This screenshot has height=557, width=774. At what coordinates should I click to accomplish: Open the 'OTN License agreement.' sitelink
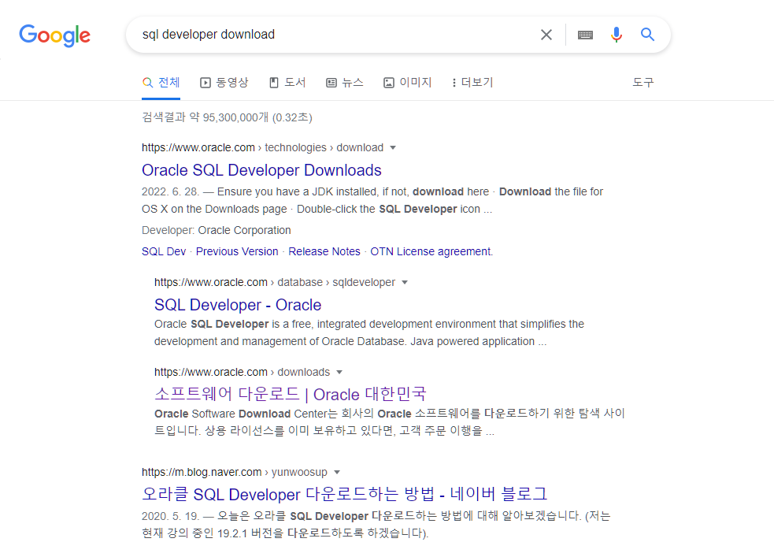click(431, 251)
